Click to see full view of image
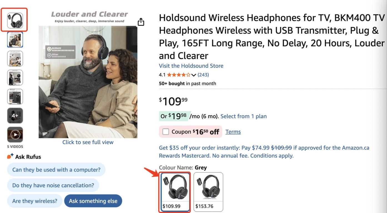This screenshot has width=387, height=213. pyautogui.click(x=88, y=142)
